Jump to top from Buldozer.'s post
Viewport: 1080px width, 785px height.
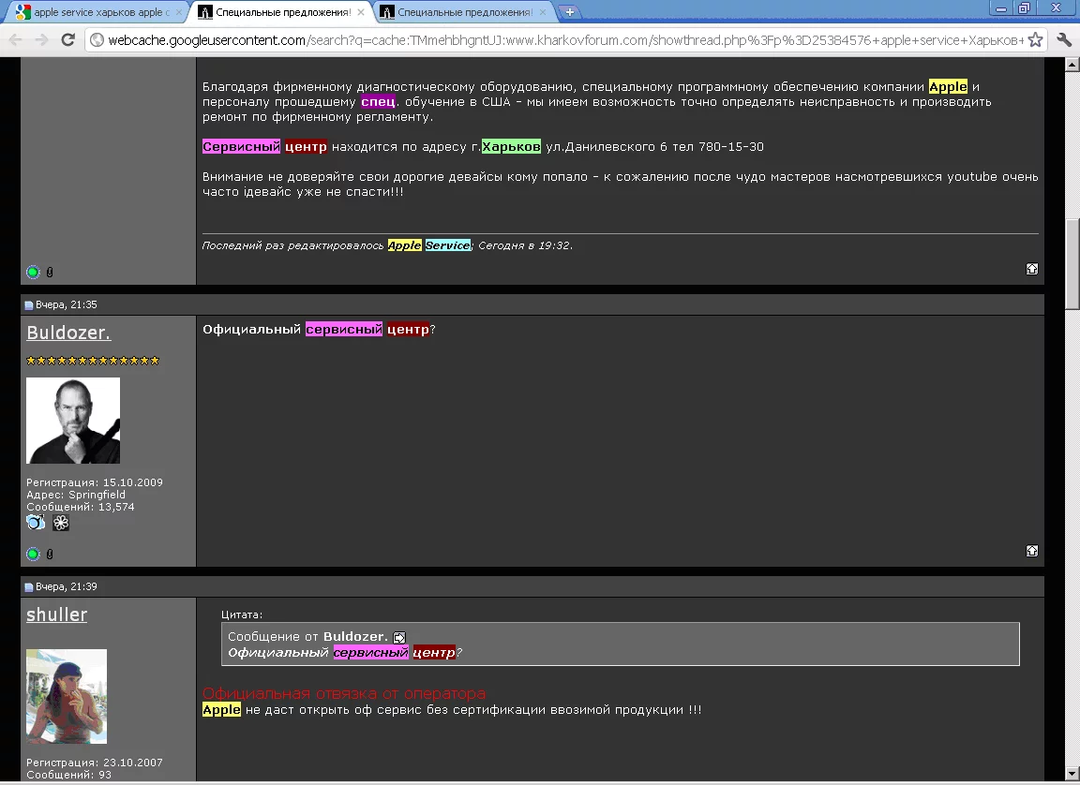(1032, 551)
